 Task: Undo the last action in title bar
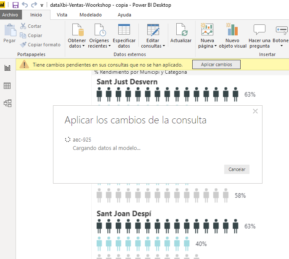[25, 5]
